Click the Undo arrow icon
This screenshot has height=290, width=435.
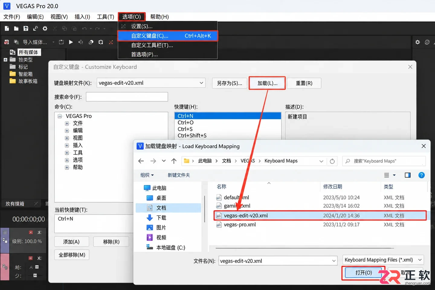(84, 28)
